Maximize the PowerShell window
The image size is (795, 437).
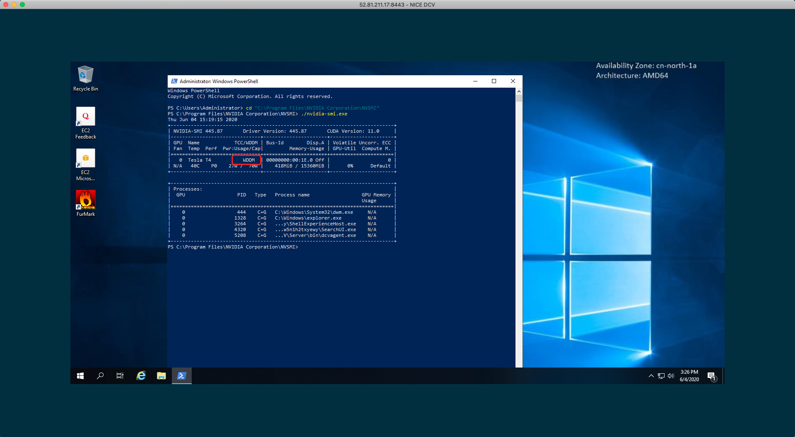[494, 81]
